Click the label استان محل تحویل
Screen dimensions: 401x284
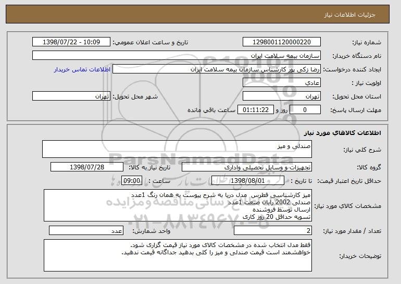tap(357, 97)
